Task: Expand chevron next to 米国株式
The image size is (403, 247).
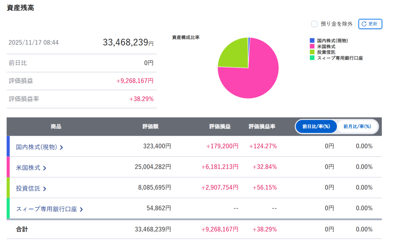Action: [x=44, y=168]
